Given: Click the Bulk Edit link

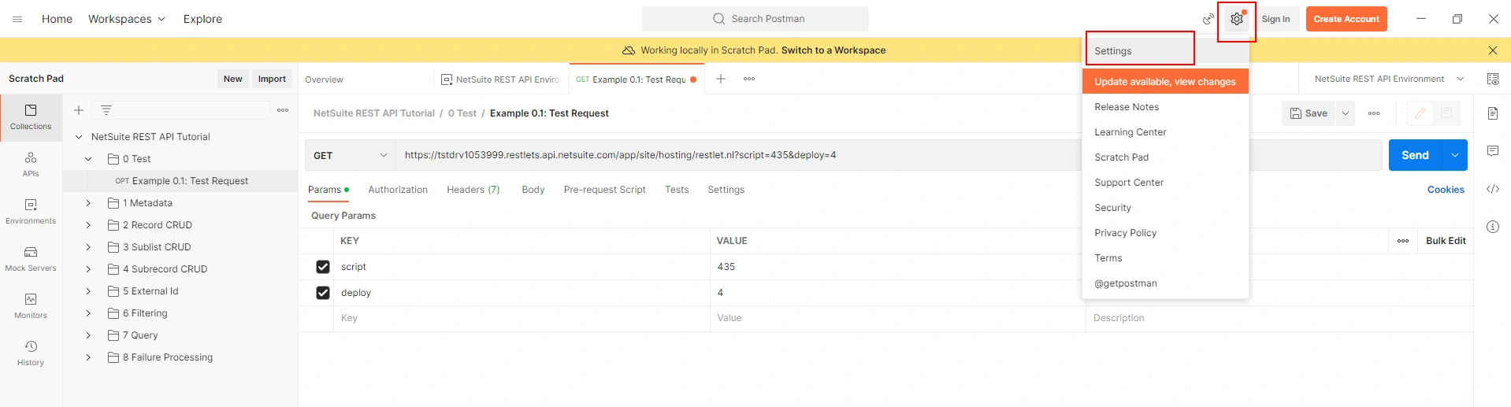Looking at the screenshot, I should 1446,241.
